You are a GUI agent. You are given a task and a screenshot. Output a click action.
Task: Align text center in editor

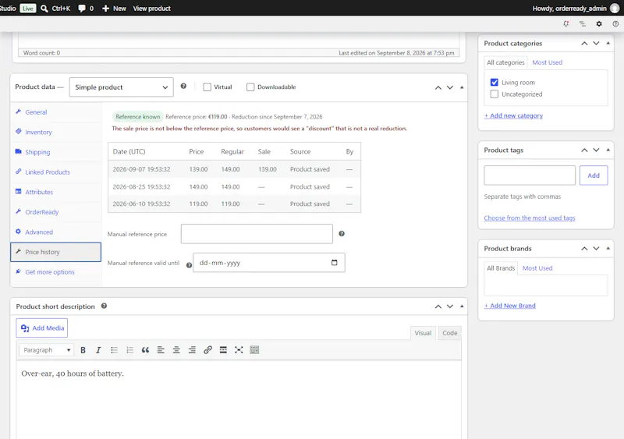pyautogui.click(x=176, y=350)
